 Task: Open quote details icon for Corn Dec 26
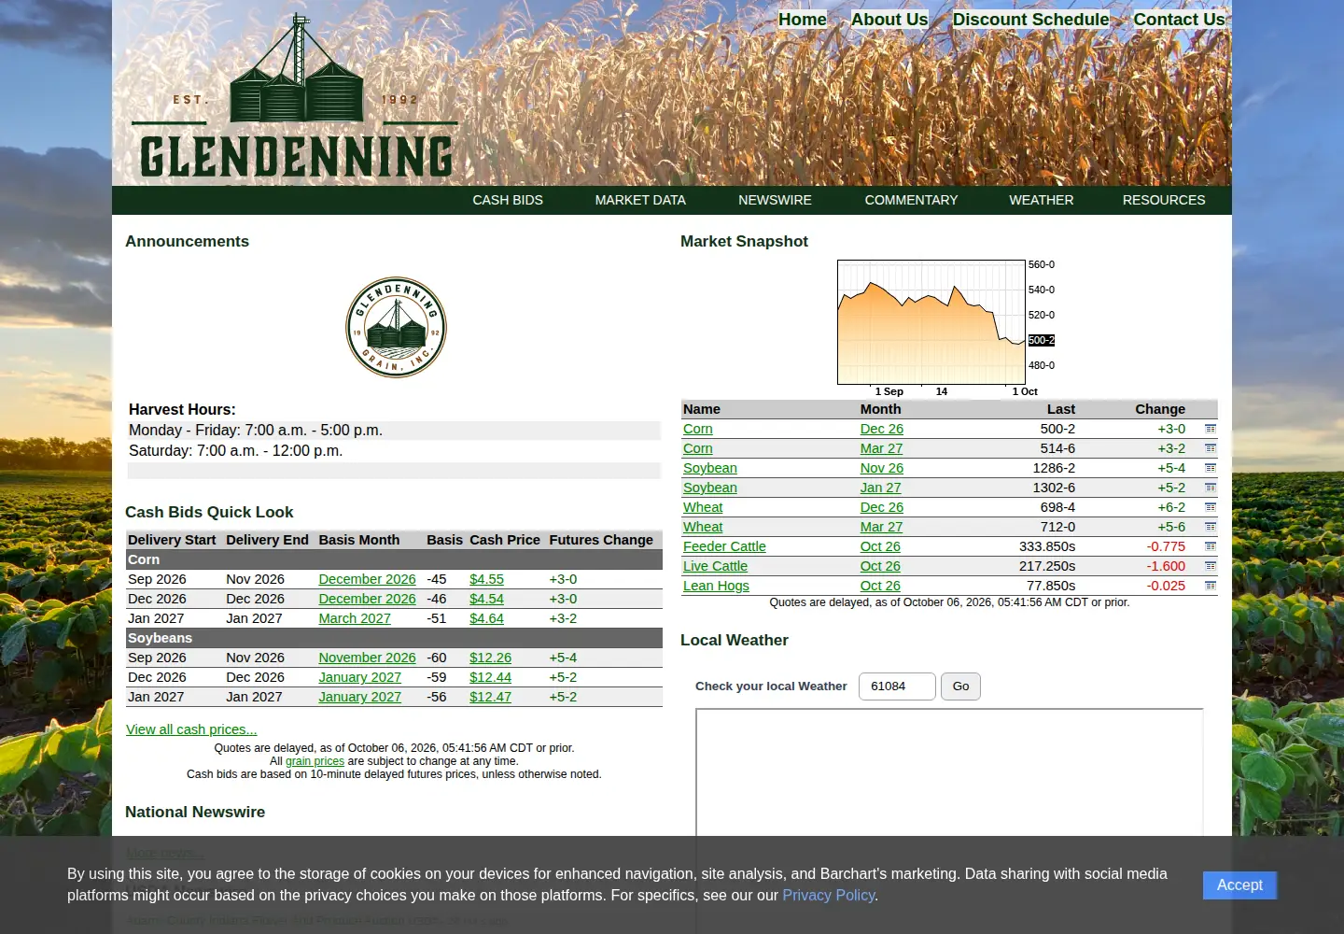(1211, 429)
